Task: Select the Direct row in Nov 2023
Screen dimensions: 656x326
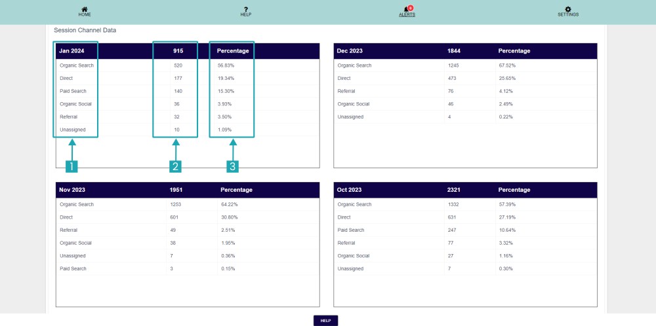Action: (x=66, y=217)
